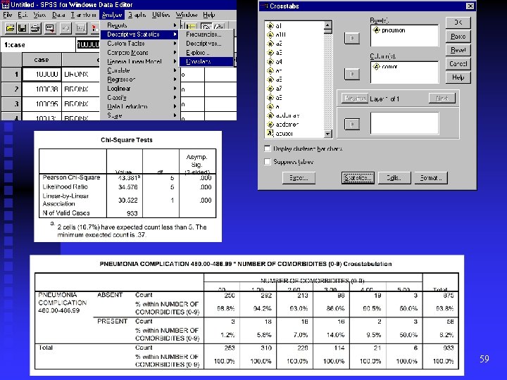Image resolution: width=507 pixels, height=380 pixels.
Task: Choose Descriptives... from the submenu
Action: (206, 44)
